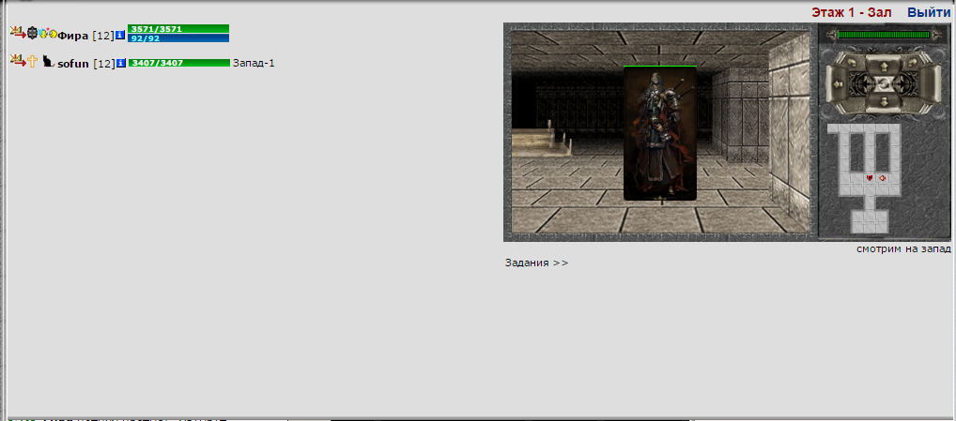This screenshot has width=956, height=421.
Task: Click the black cat icon by sofun
Action: [49, 61]
